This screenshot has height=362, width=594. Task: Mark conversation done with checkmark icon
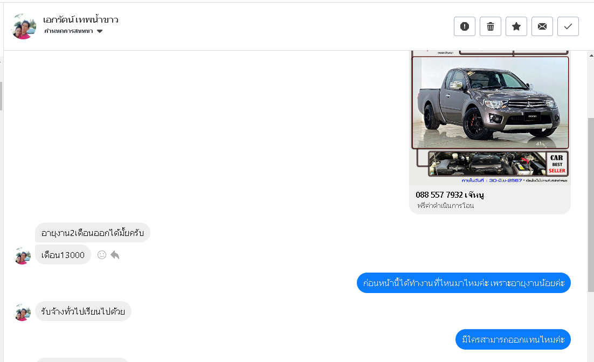pyautogui.click(x=568, y=26)
